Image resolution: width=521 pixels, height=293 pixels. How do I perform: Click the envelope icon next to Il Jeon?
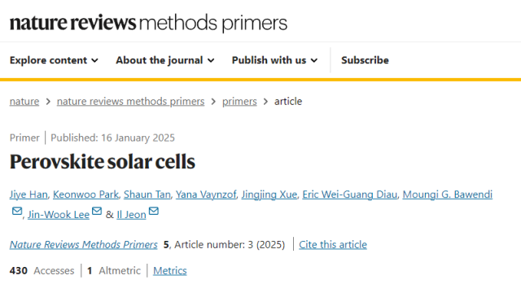[x=154, y=211]
